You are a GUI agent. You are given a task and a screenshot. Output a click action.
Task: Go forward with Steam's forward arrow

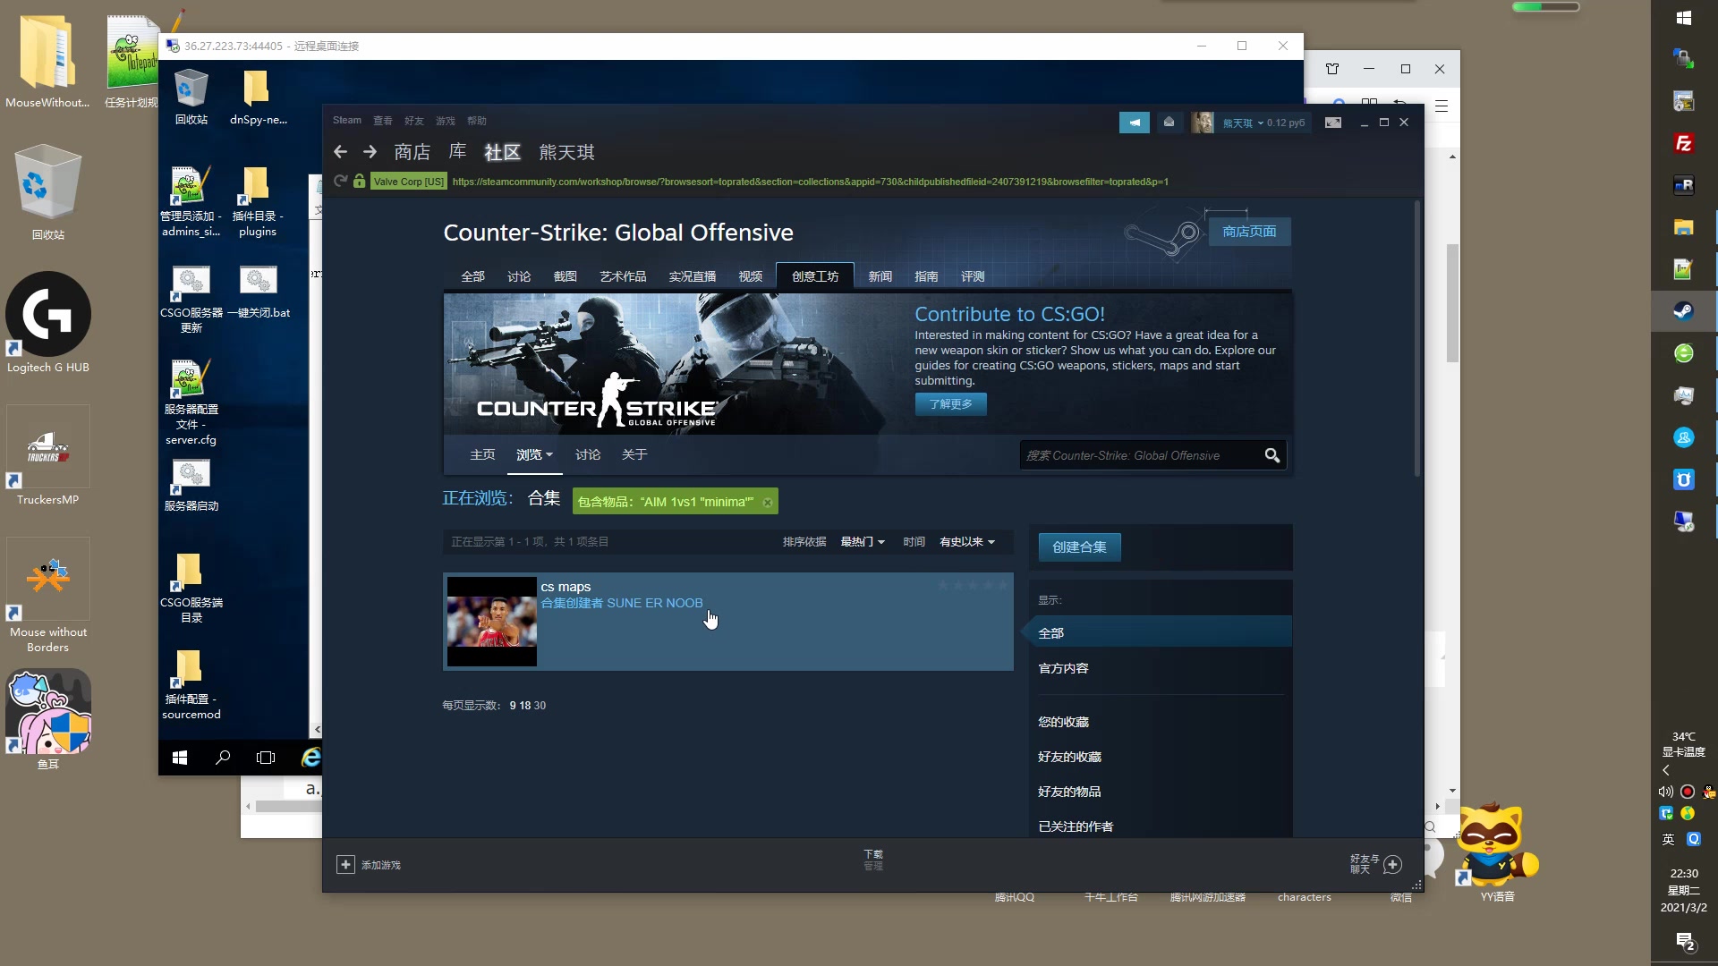[x=370, y=152]
